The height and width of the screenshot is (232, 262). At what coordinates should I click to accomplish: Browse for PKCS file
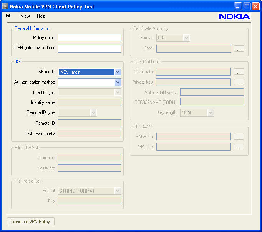(x=239, y=137)
